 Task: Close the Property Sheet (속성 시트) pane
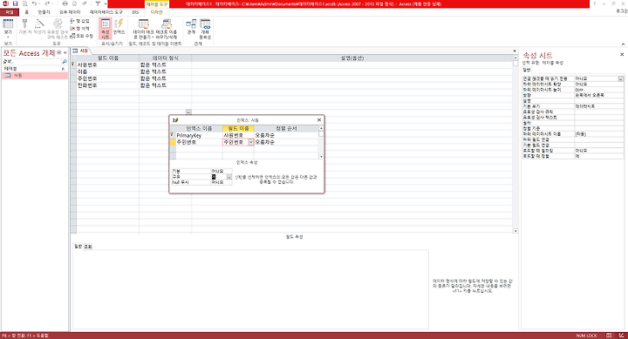pos(622,54)
